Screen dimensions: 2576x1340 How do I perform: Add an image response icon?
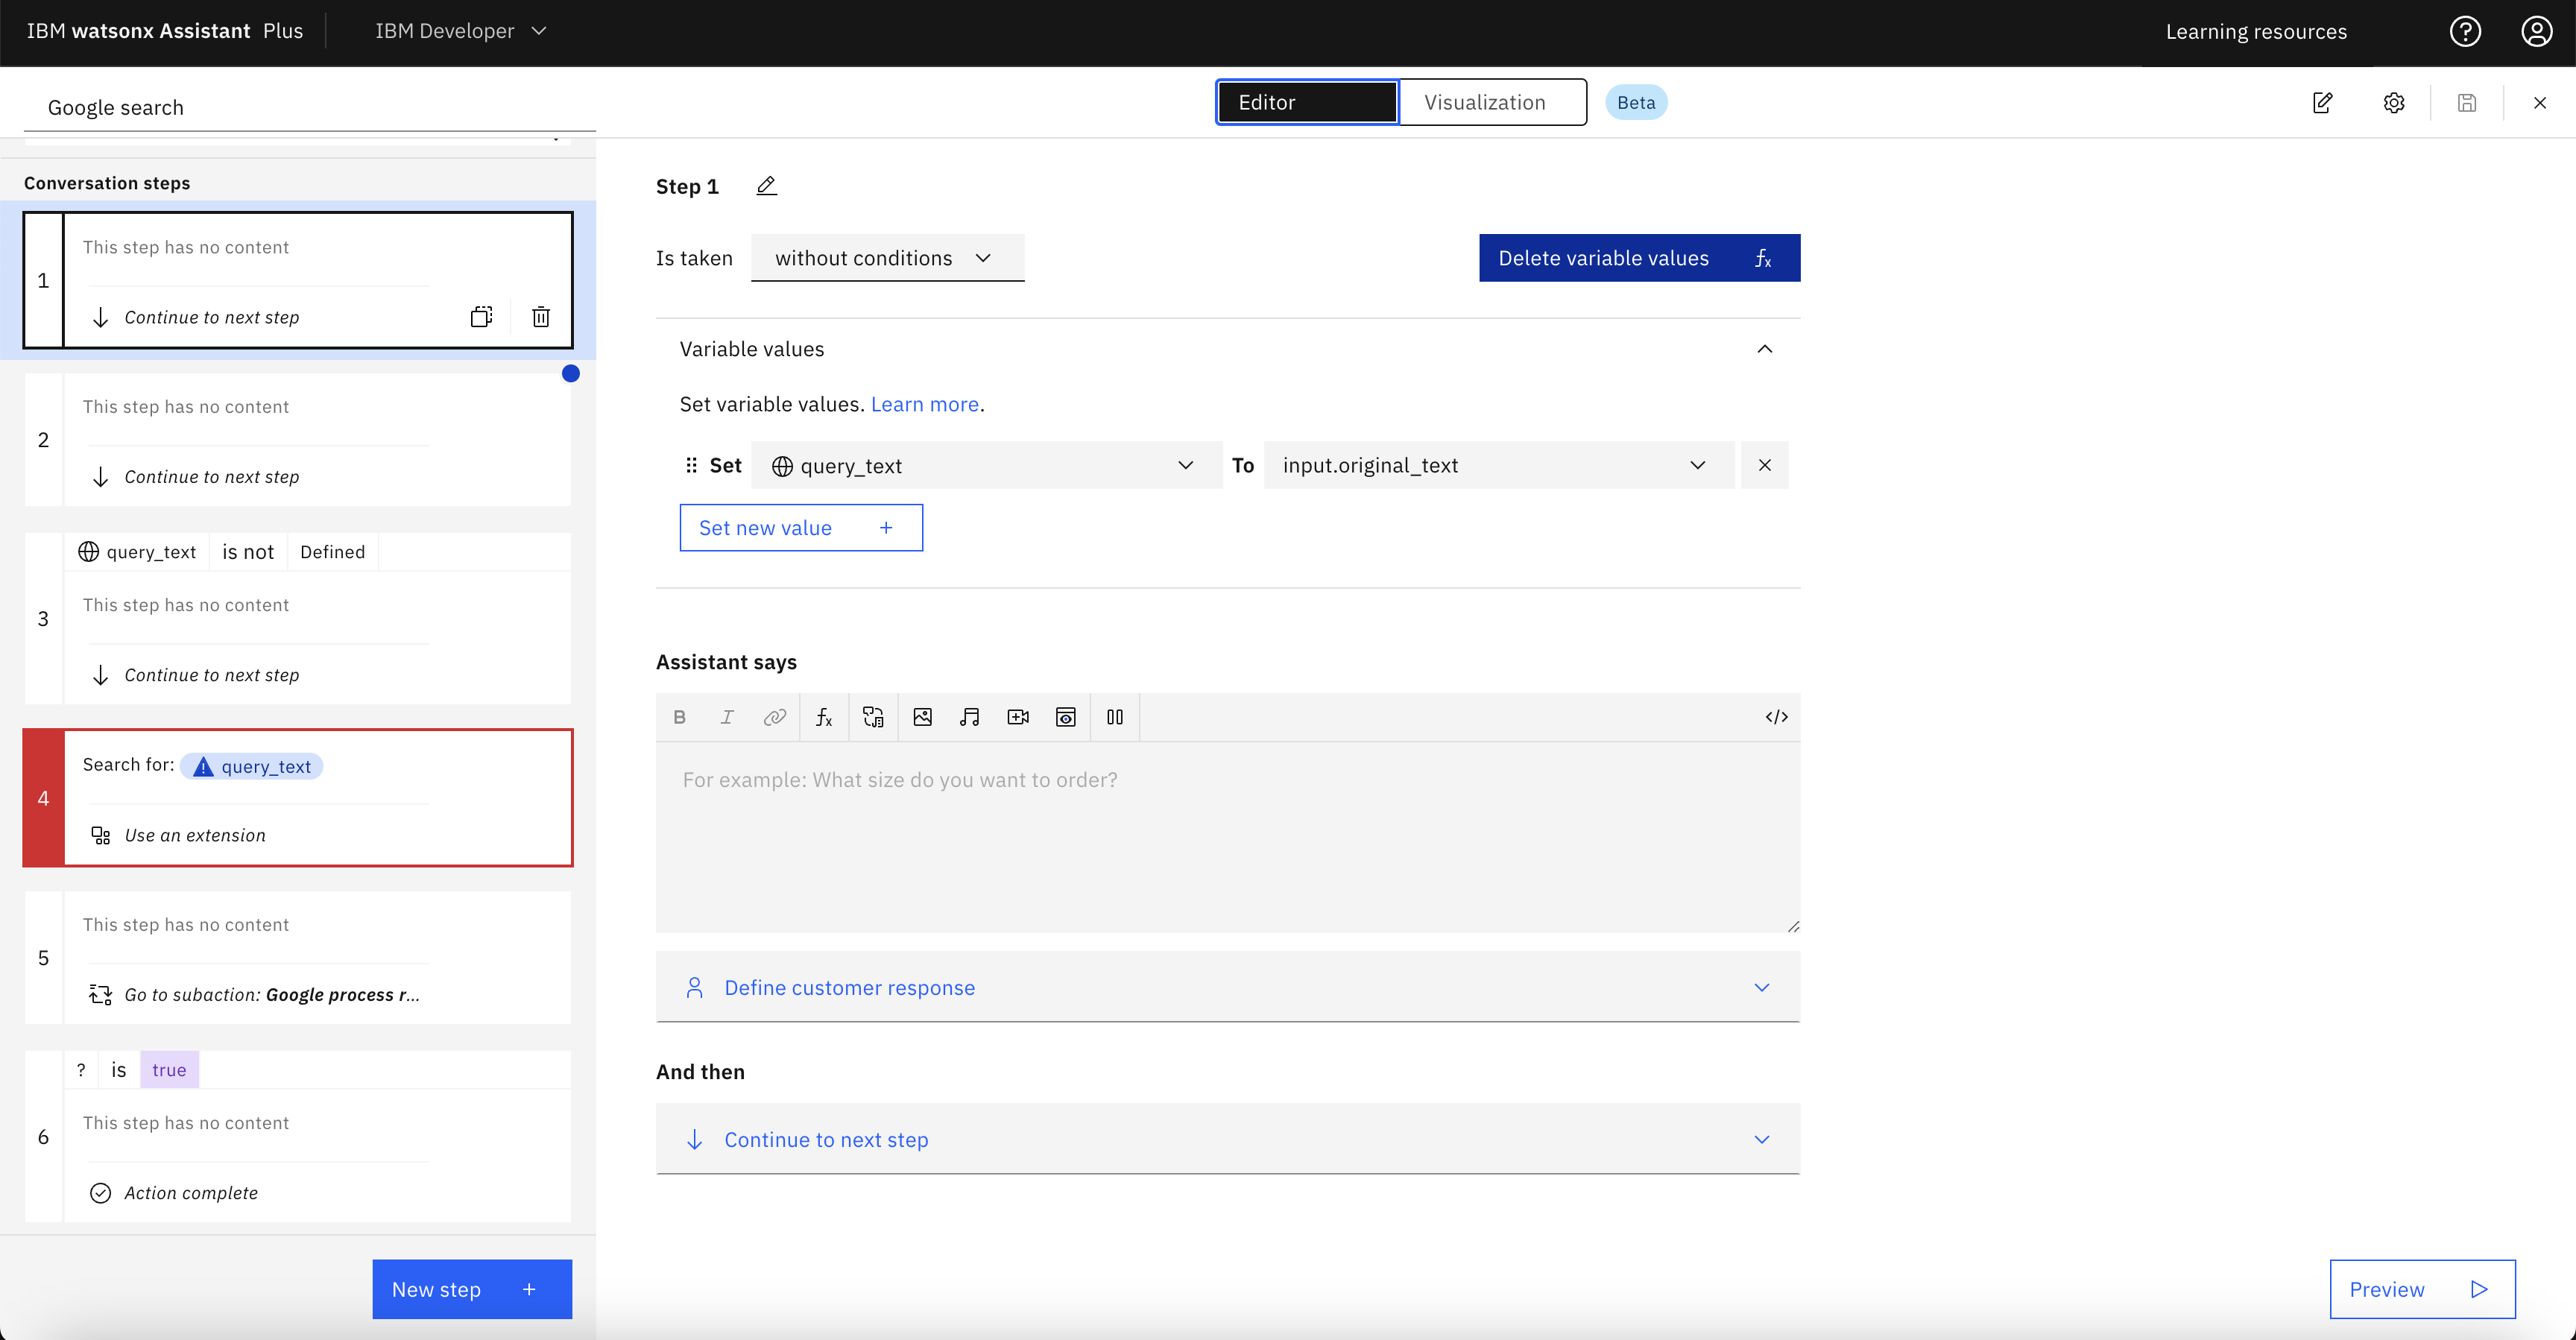[922, 717]
